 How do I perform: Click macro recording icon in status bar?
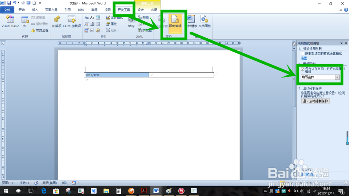click(74, 183)
